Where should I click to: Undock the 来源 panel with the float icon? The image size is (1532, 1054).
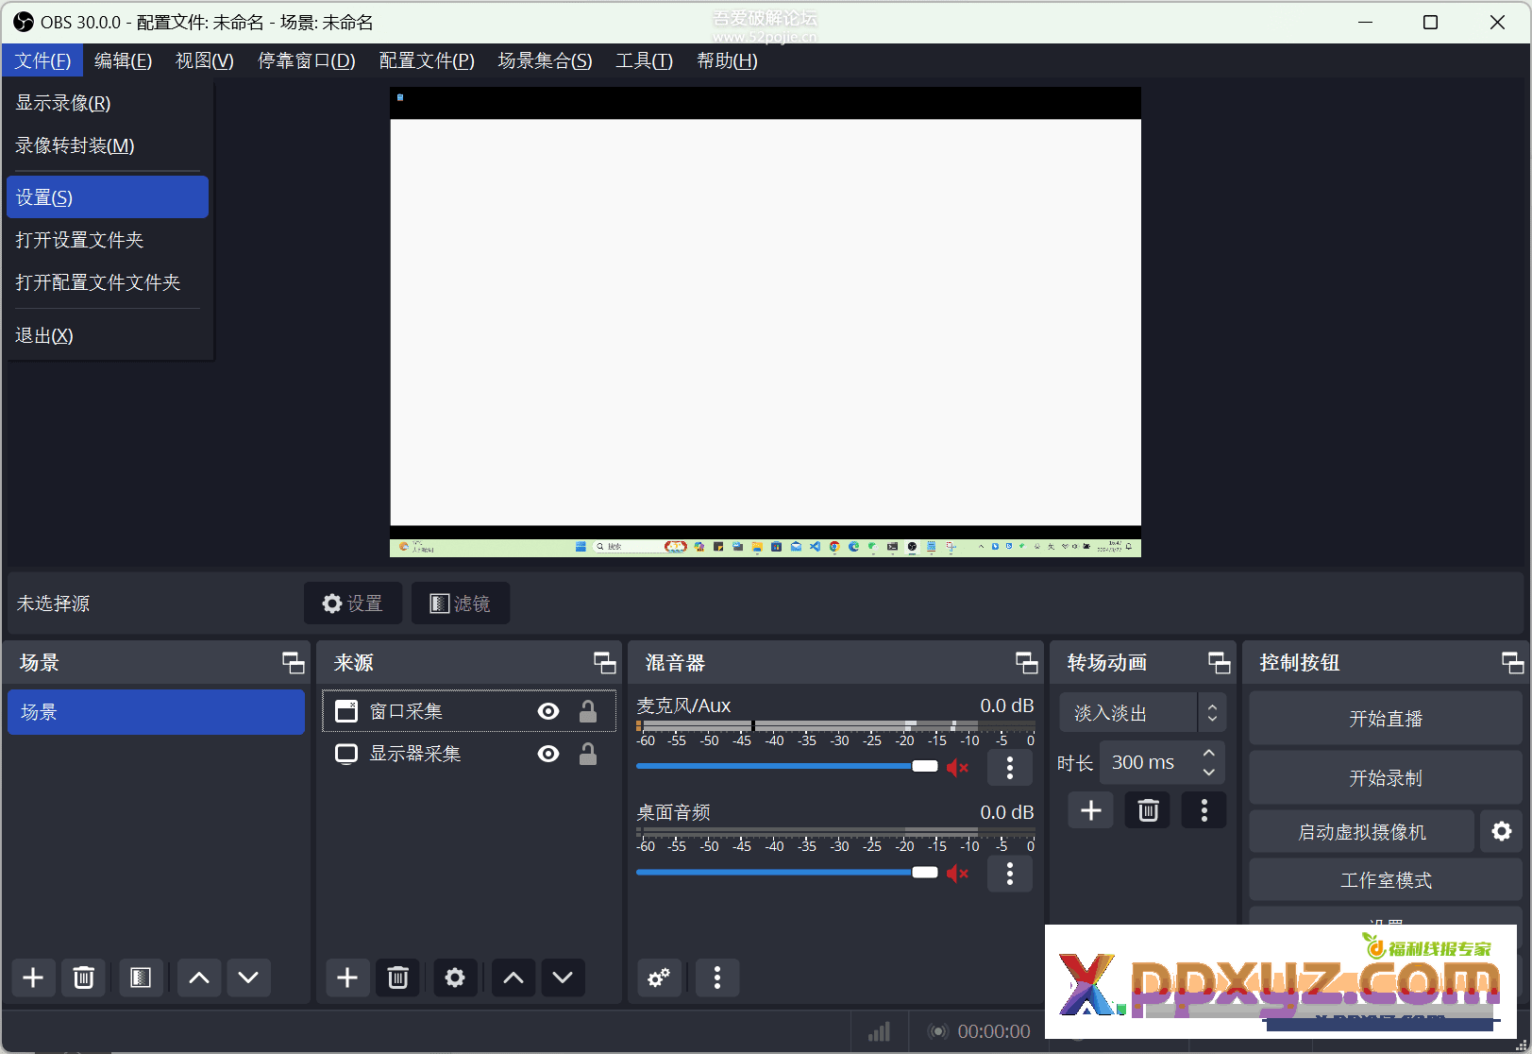(x=605, y=663)
